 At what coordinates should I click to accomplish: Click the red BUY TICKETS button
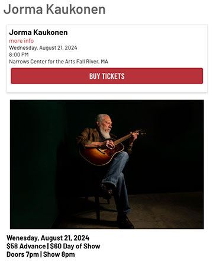[106, 76]
